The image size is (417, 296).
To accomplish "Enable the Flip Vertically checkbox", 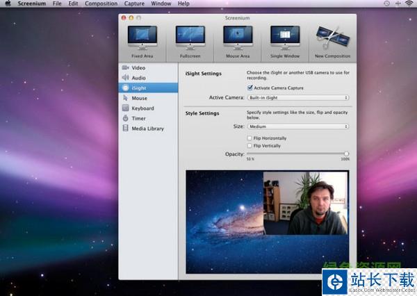I will [250, 146].
